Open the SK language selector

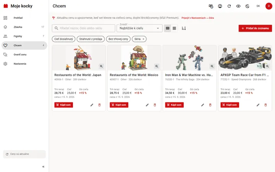[x=258, y=6]
